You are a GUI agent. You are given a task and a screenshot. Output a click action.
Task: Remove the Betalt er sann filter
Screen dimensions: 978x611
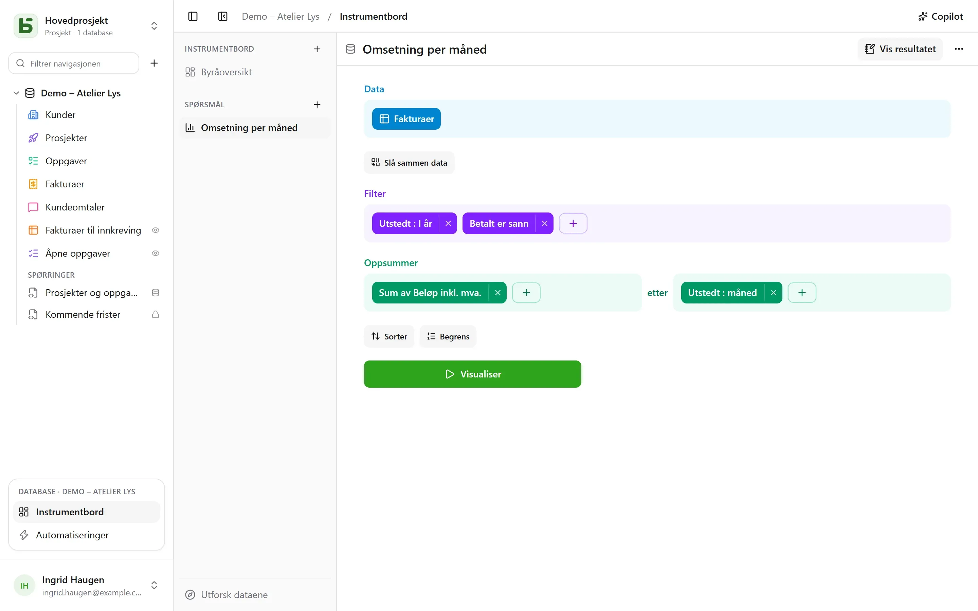click(x=544, y=223)
